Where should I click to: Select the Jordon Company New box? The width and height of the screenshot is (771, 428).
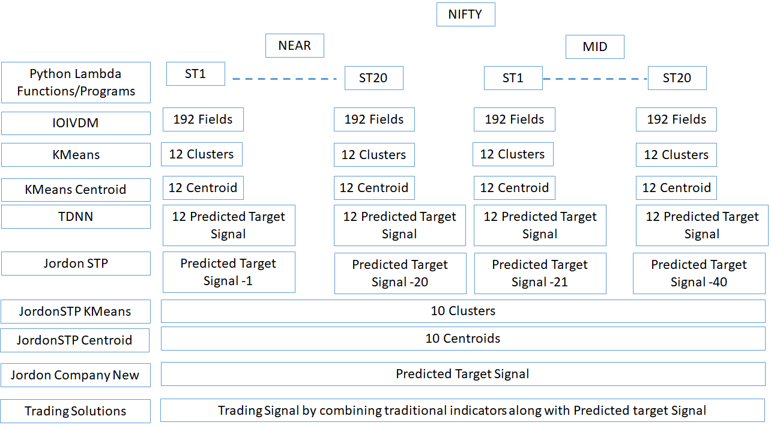coord(75,375)
